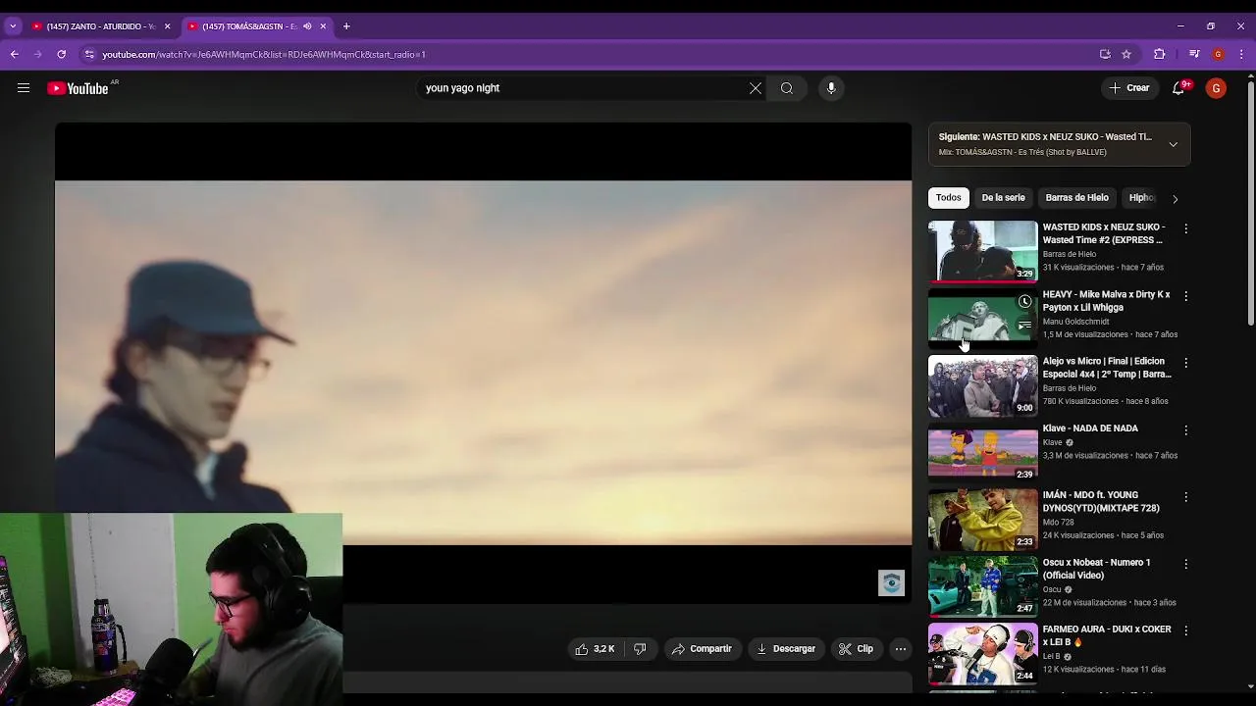The height and width of the screenshot is (706, 1256).
Task: Open the FARMEO AURA thumbnail
Action: 982,653
